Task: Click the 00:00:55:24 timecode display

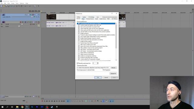Action: click(x=34, y=11)
